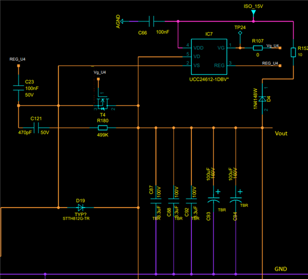Screen dimensions: 308x279
Task: Select the D4 1N4148W diode symbol
Action: coord(262,99)
